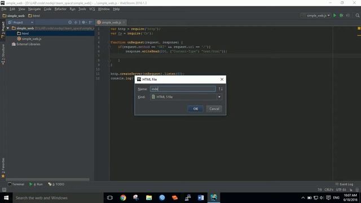Toggle the Structure tool window side tab

tap(3, 54)
